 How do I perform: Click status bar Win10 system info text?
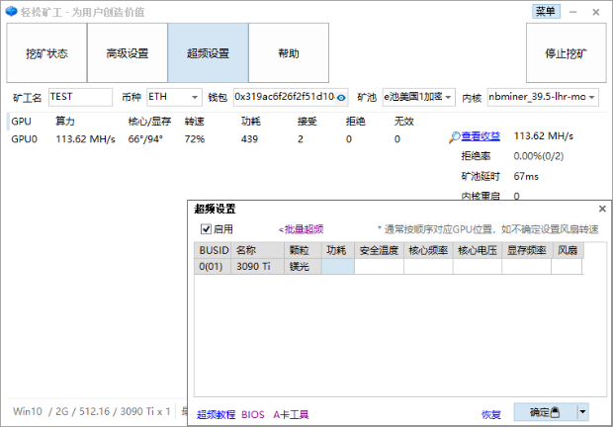[92, 411]
